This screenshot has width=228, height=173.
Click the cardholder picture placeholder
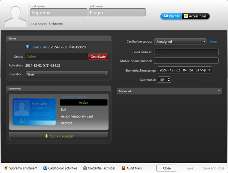[x=16, y=16]
